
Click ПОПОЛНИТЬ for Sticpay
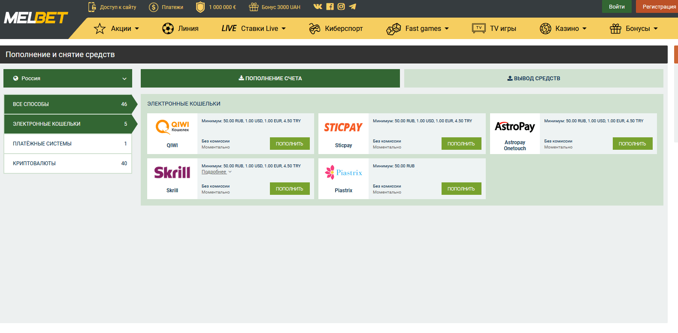pos(461,144)
